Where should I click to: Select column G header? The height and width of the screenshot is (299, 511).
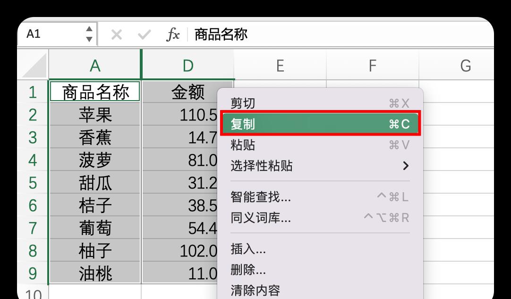(x=465, y=66)
